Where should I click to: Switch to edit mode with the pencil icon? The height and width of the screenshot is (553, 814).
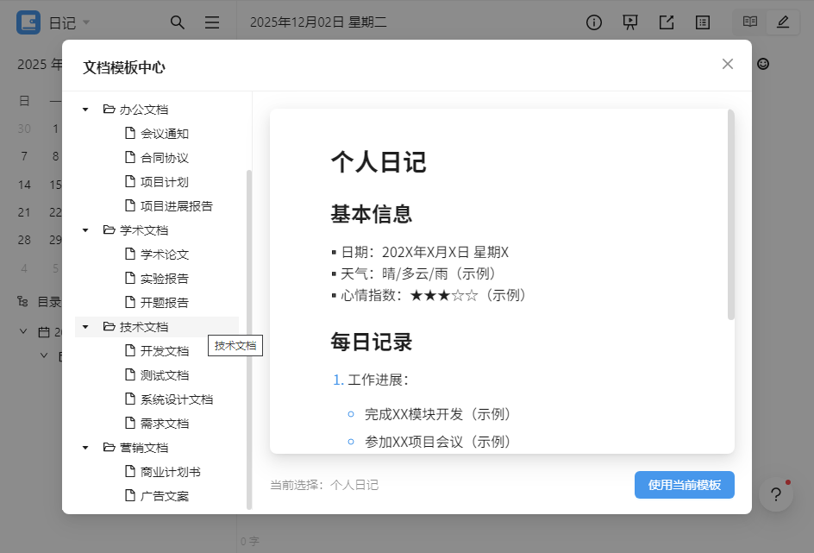pos(783,22)
